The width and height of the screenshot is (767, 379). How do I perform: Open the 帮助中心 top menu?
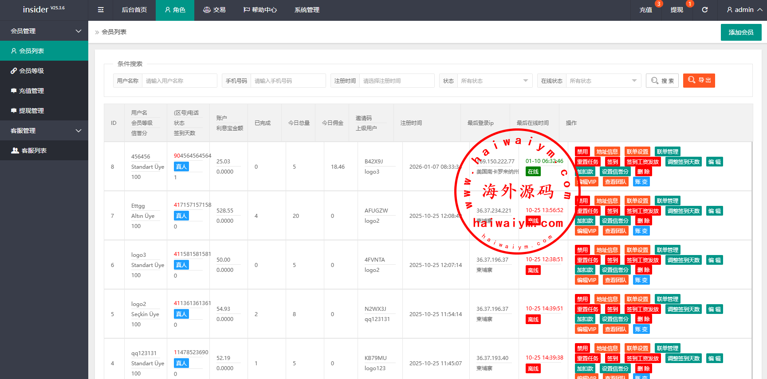260,10
